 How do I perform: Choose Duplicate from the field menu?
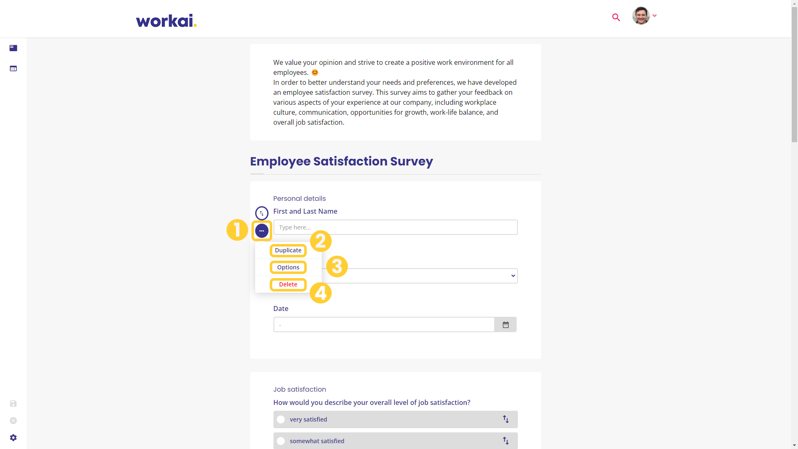point(288,250)
